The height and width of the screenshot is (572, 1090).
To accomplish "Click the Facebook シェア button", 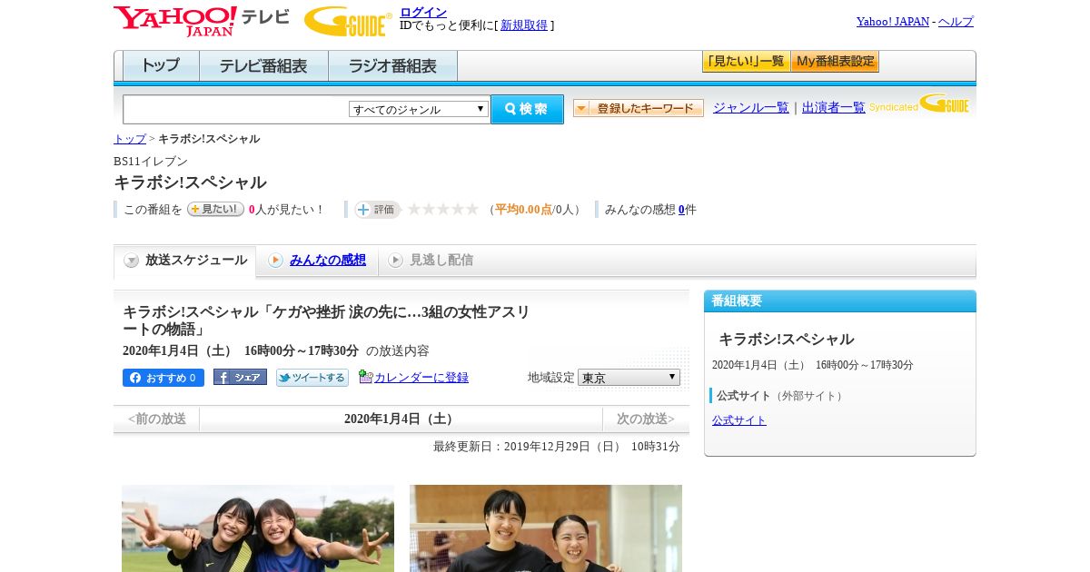I will 240,378.
